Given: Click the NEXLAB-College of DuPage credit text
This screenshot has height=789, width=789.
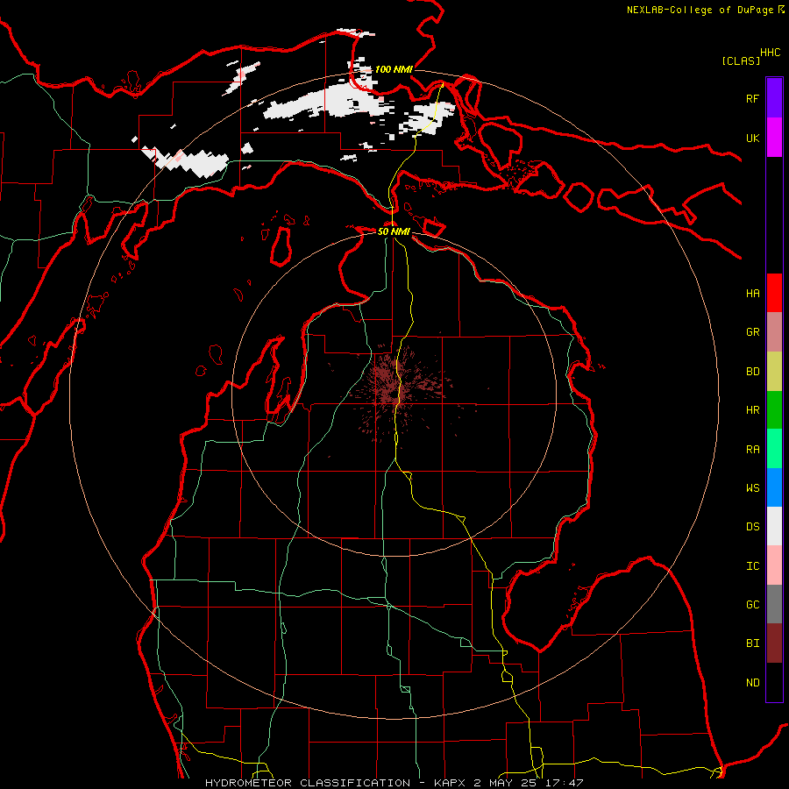Looking at the screenshot, I should coord(705,10).
